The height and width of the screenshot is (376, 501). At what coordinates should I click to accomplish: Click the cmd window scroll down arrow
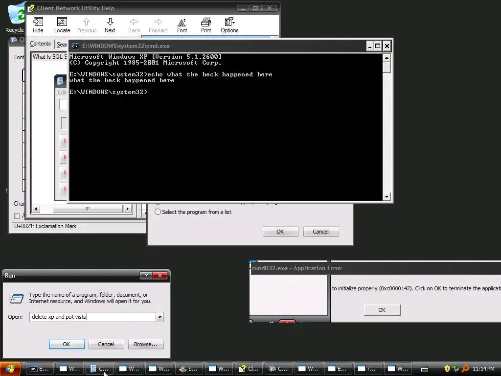tap(387, 197)
